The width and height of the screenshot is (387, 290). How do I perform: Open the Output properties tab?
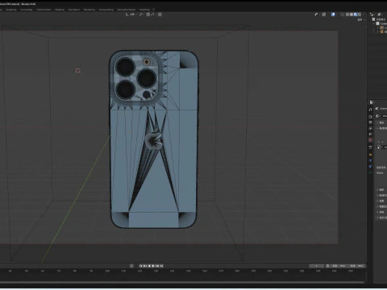(x=370, y=122)
